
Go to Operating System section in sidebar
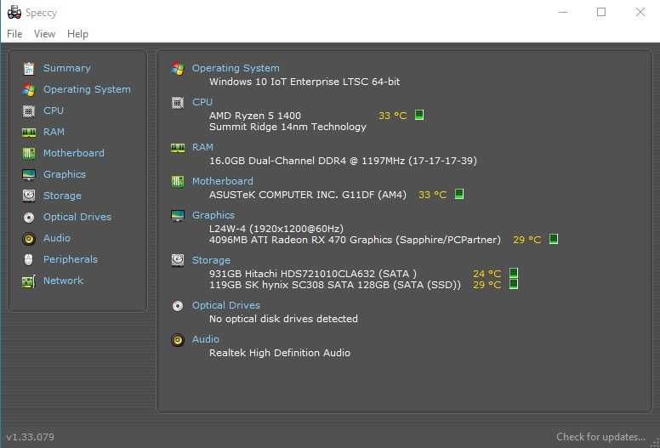(87, 89)
